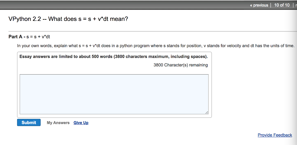Viewport: 297px width, 145px height.
Task: Go to the previous question link
Action: (x=260, y=5)
